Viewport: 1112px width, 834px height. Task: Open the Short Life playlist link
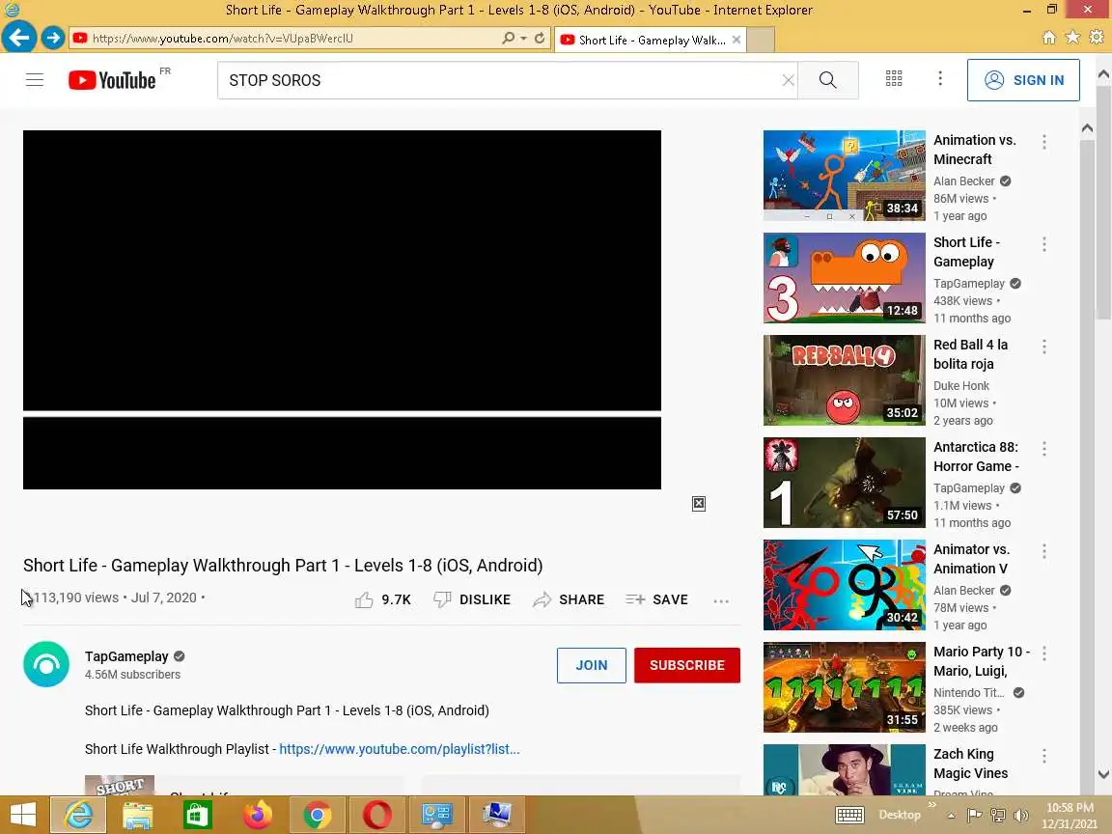point(400,749)
